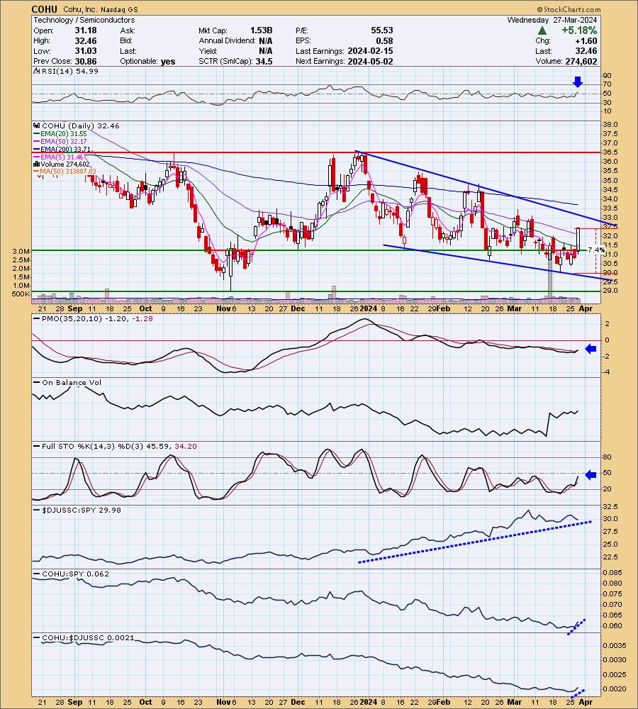Click the Chg value +1.60

pyautogui.click(x=585, y=40)
